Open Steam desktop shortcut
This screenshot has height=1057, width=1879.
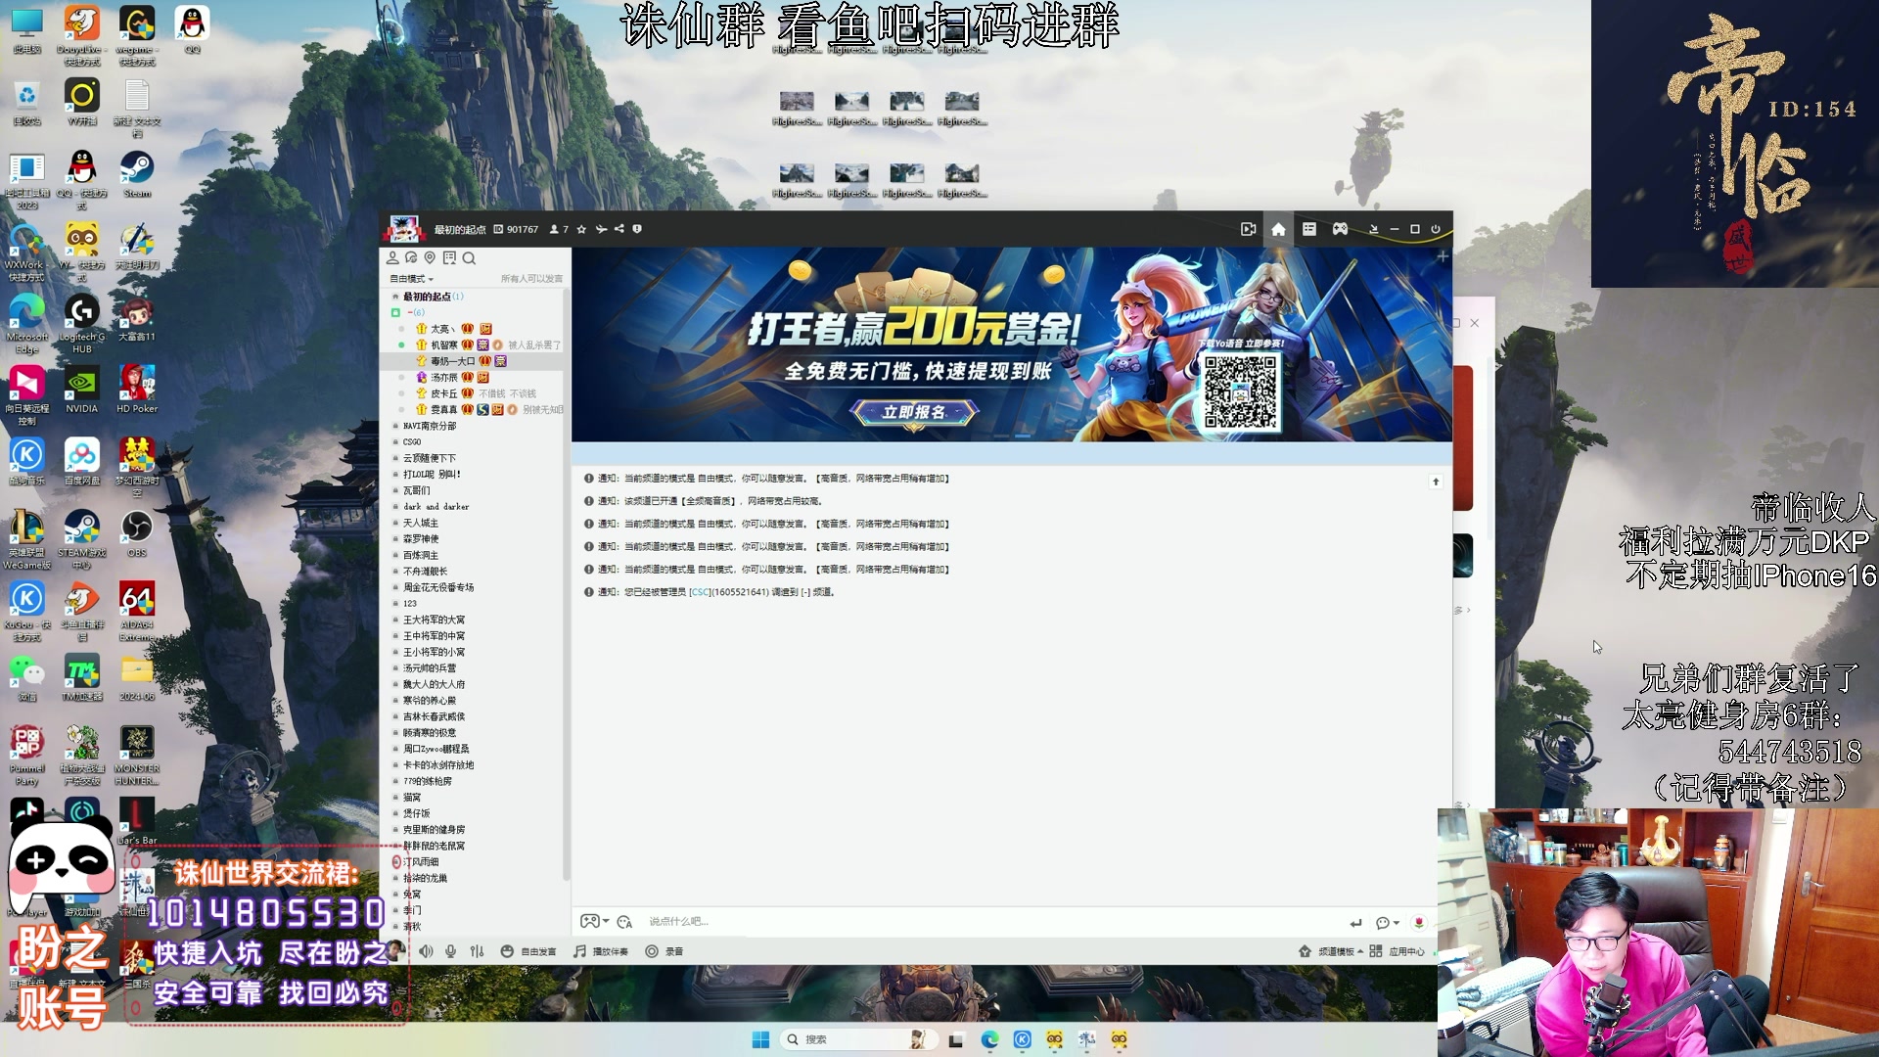[x=137, y=175]
